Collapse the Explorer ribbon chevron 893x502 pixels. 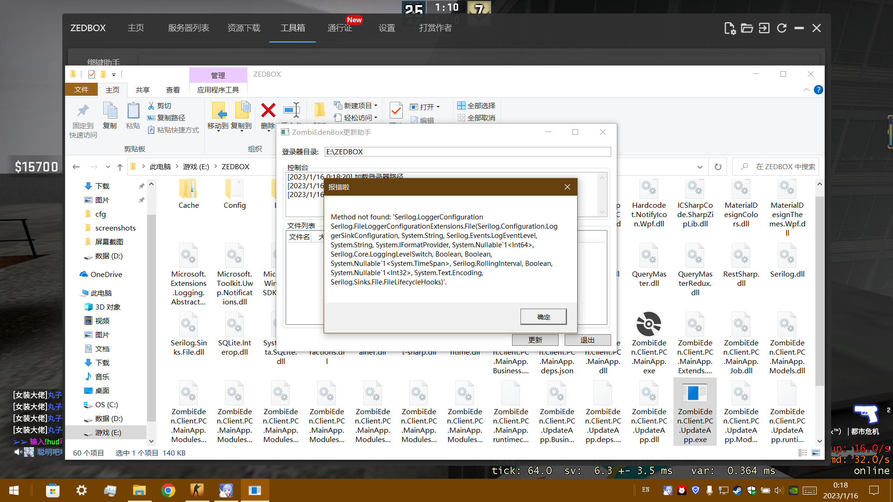806,90
